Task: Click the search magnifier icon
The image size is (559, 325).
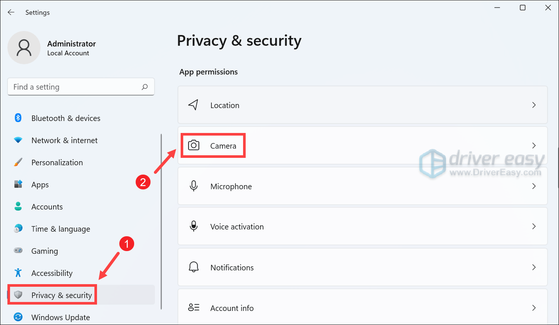Action: pos(145,87)
